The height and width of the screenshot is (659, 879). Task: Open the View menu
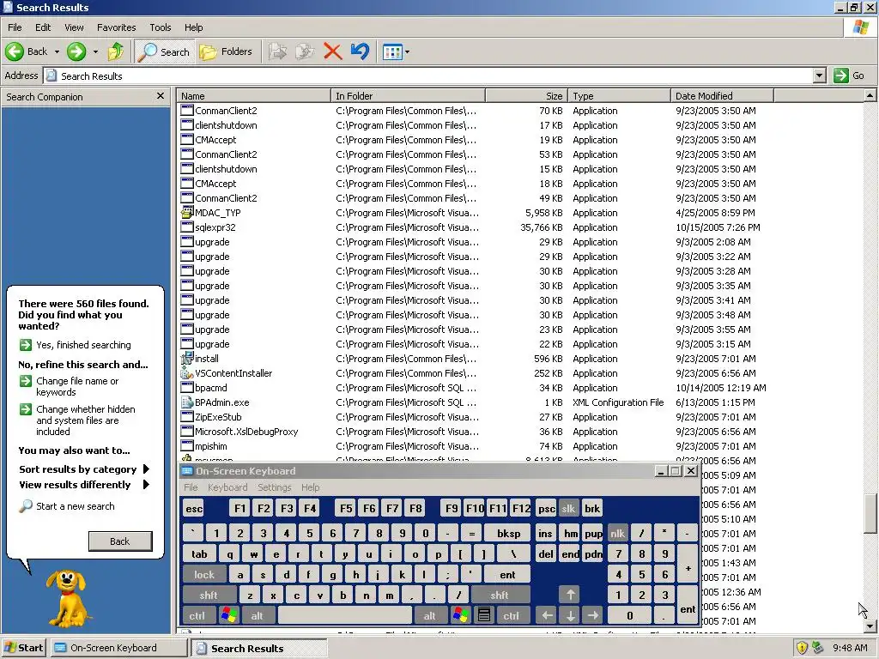tap(74, 27)
